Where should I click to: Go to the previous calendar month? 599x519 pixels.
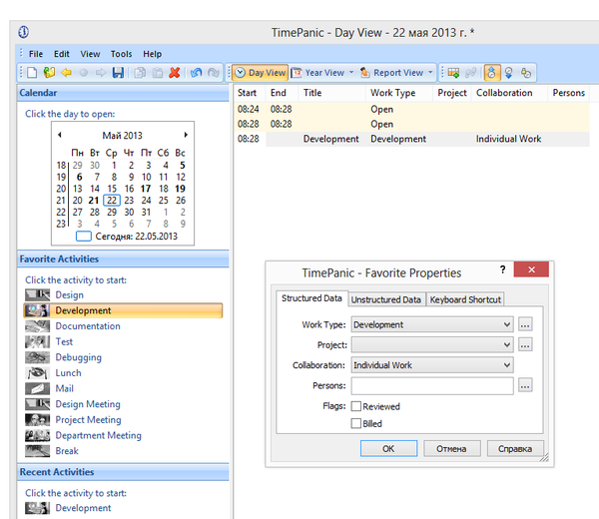point(60,135)
